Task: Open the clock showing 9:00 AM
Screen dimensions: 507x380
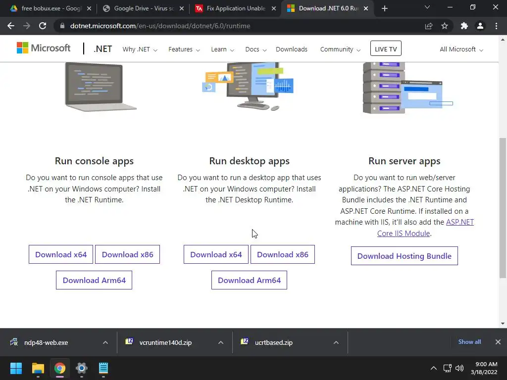Action: 484,368
